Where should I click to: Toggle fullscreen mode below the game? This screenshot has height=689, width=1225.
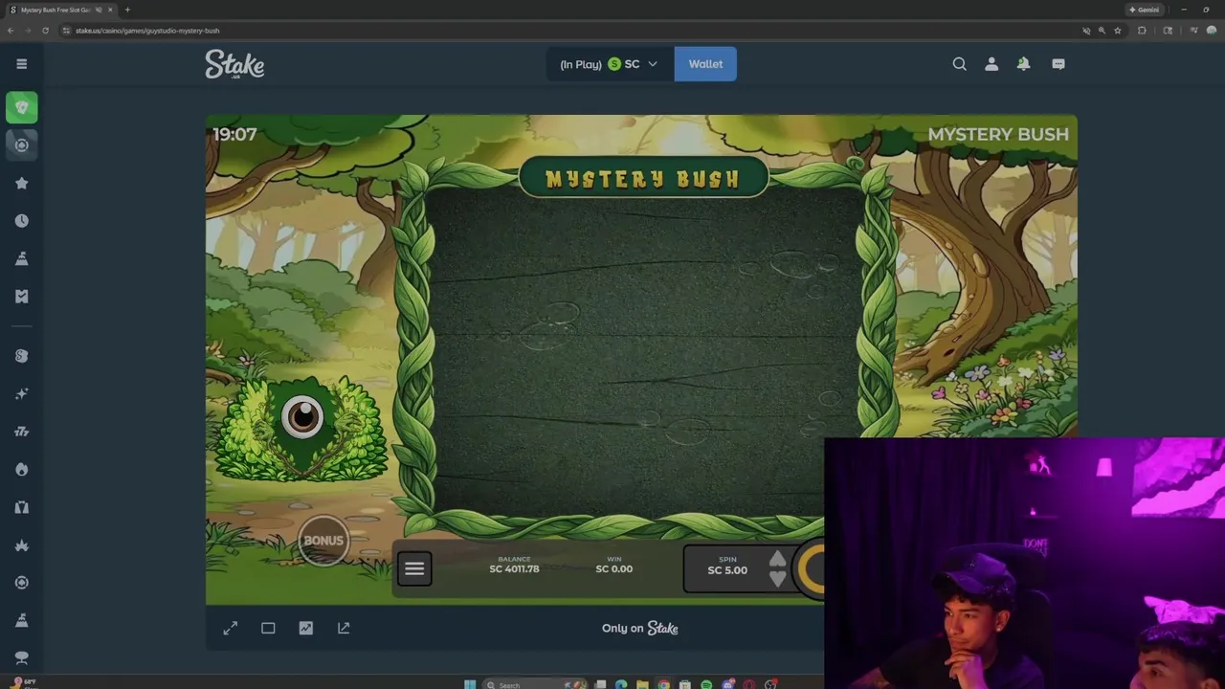pos(231,628)
